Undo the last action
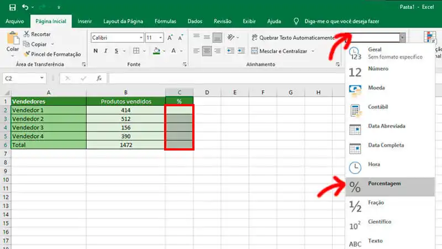This screenshot has height=249, width=442. [x=25, y=7]
